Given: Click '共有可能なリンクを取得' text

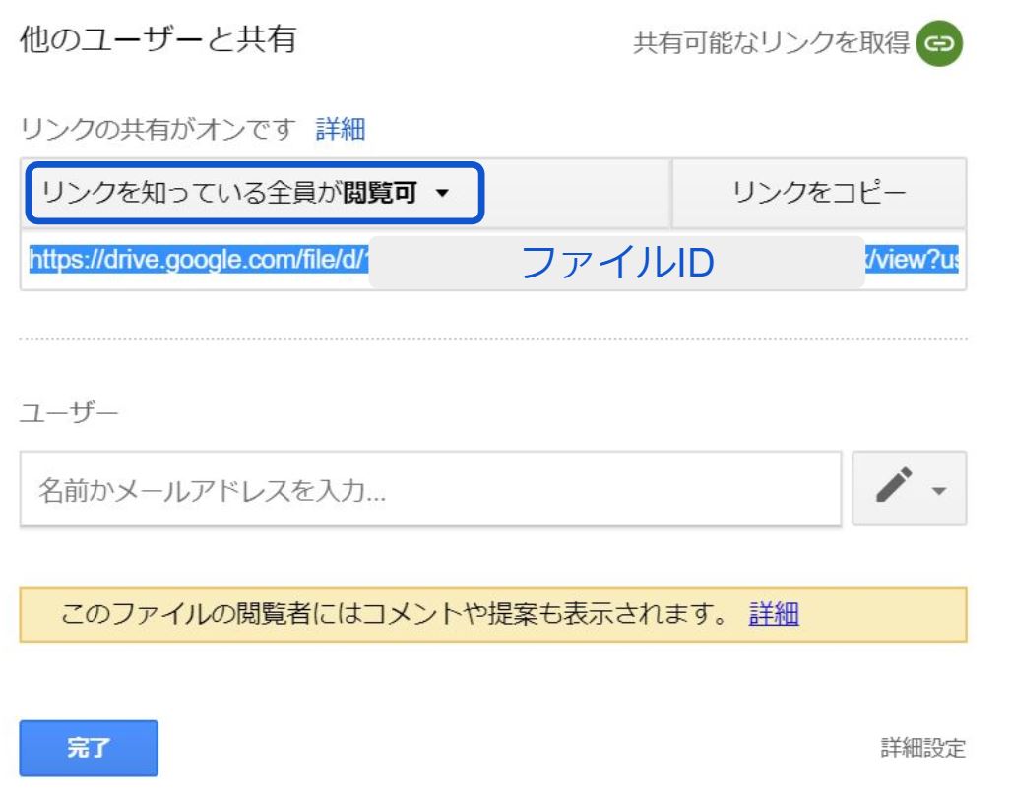Looking at the screenshot, I should click(x=771, y=43).
